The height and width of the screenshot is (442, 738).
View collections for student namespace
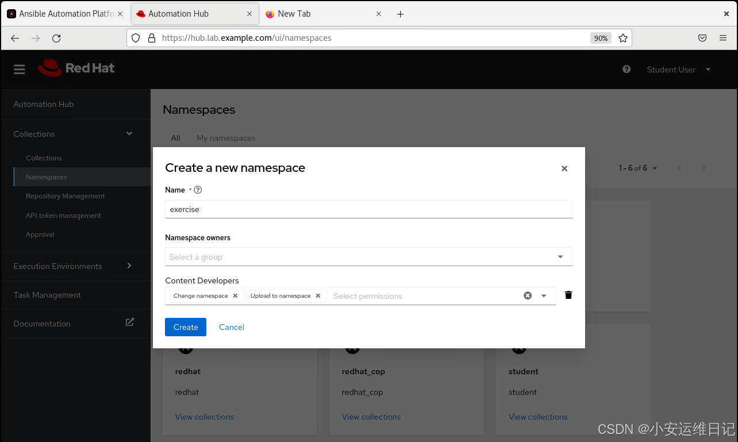(538, 417)
